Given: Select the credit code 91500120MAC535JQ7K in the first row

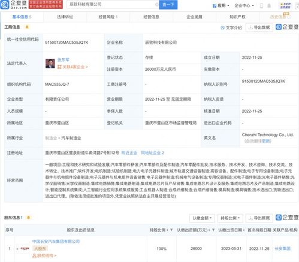Looking at the screenshot, I should tap(67, 43).
